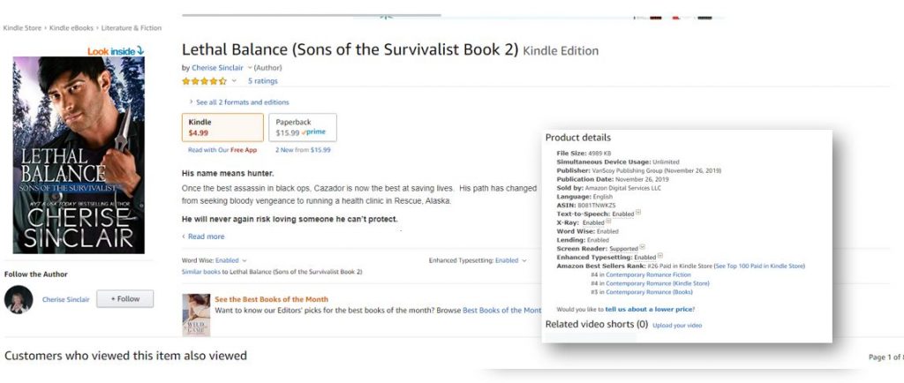Click the Look inside arrow badge
Image resolution: width=904 pixels, height=383 pixels.
[x=116, y=51]
